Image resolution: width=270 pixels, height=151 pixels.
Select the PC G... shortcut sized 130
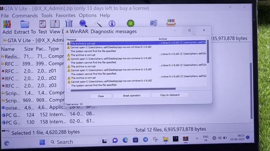(x=48, y=122)
